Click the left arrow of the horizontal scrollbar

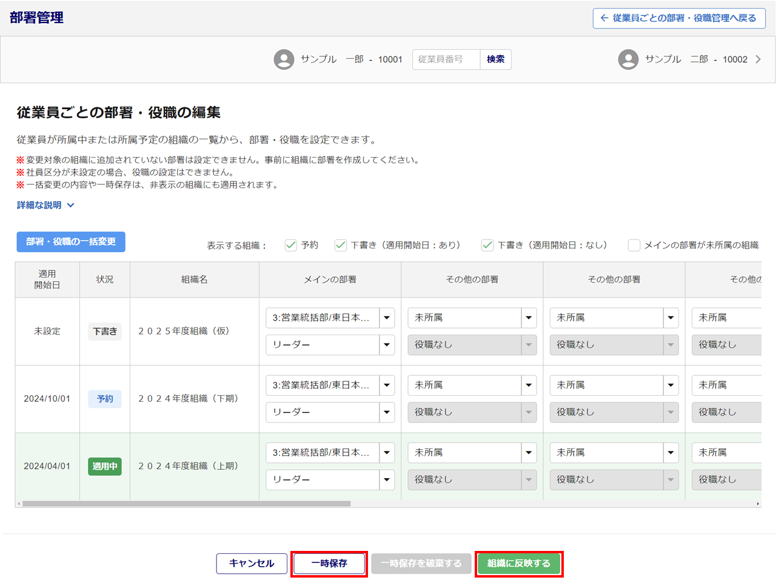coord(19,504)
